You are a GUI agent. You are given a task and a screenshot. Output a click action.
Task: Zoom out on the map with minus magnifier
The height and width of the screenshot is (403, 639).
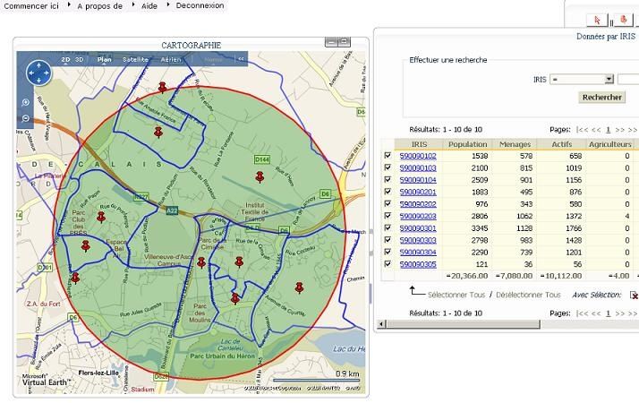(x=25, y=119)
